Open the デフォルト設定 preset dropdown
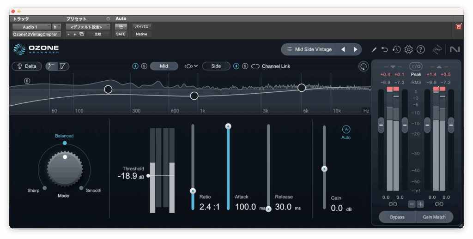 click(x=87, y=27)
